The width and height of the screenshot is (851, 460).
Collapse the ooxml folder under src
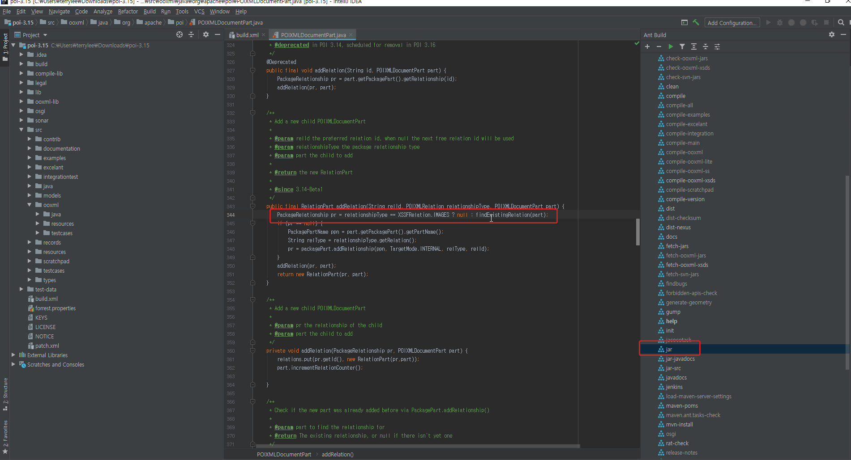point(30,205)
